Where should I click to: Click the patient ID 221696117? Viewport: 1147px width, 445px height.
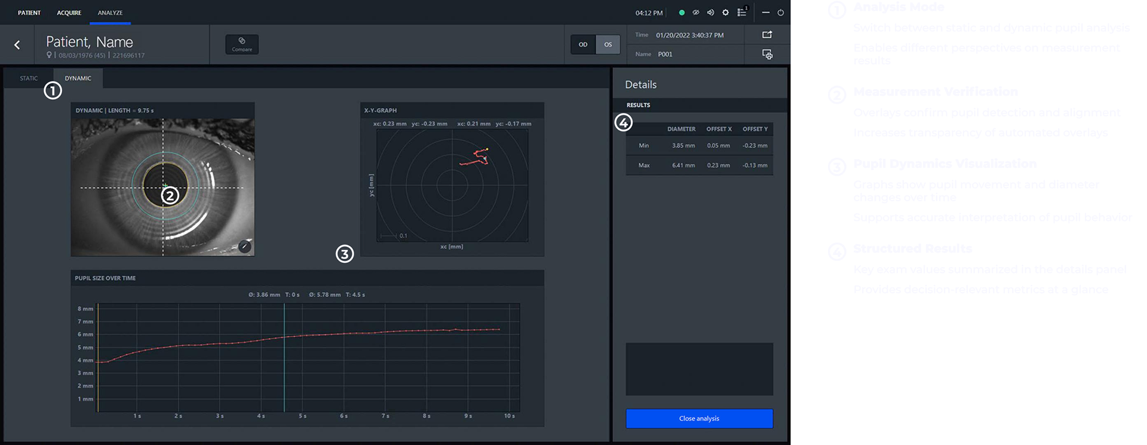(128, 56)
